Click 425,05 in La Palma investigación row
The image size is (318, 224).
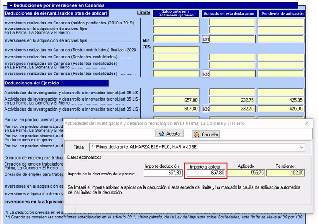click(281, 100)
